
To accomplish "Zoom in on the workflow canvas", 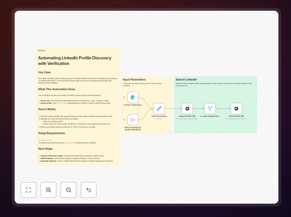I will pos(48,190).
